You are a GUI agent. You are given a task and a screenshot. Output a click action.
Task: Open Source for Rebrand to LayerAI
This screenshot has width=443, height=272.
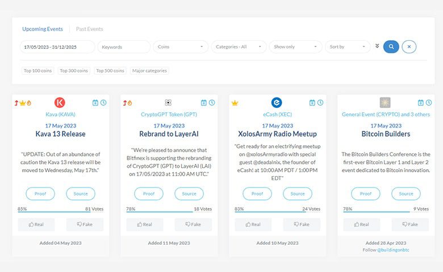tap(189, 194)
